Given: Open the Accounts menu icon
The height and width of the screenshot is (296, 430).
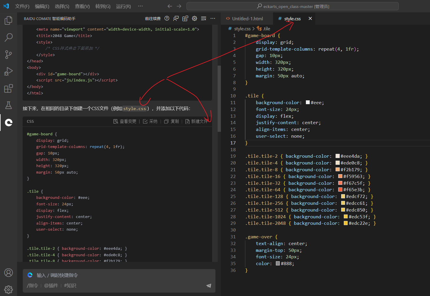Looking at the screenshot, I should [x=9, y=273].
